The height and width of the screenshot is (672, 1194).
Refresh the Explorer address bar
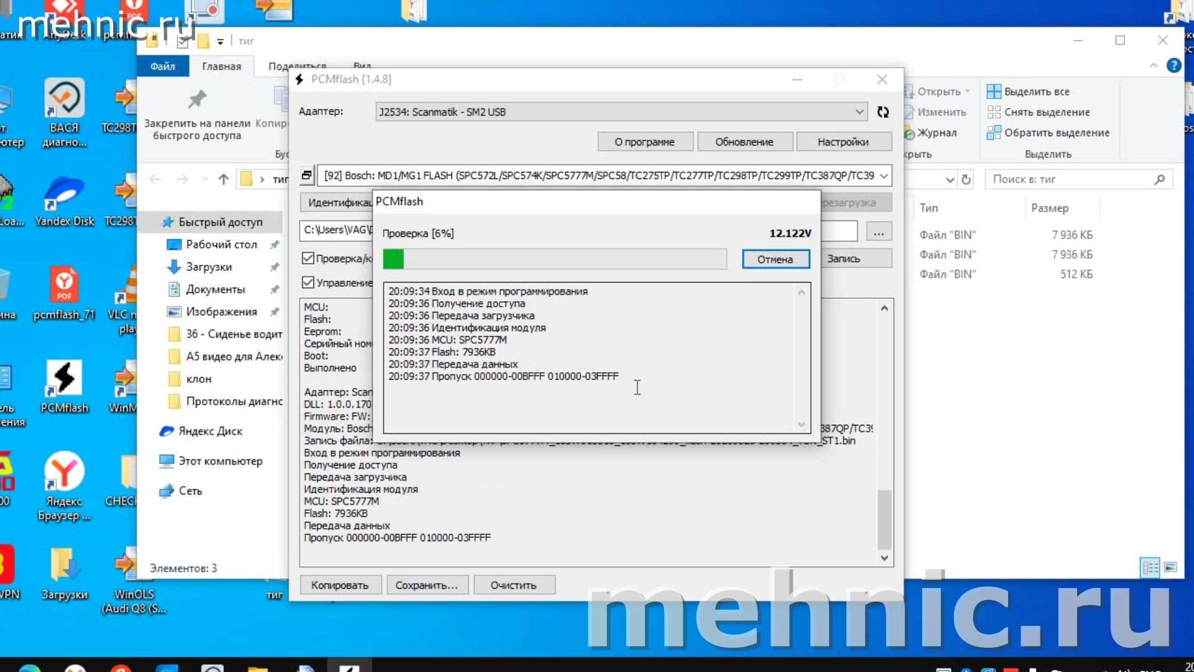pyautogui.click(x=966, y=179)
